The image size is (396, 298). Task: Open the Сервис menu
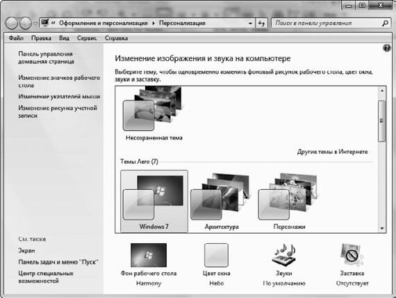87,38
